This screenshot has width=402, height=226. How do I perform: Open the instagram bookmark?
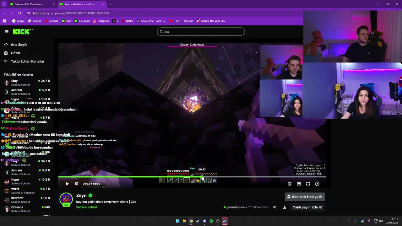click(x=101, y=21)
